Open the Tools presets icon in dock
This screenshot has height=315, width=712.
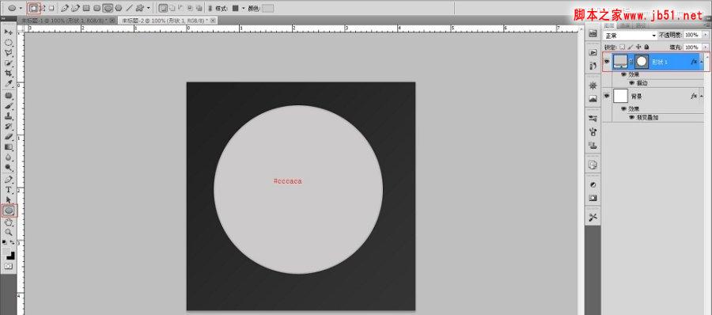(593, 218)
